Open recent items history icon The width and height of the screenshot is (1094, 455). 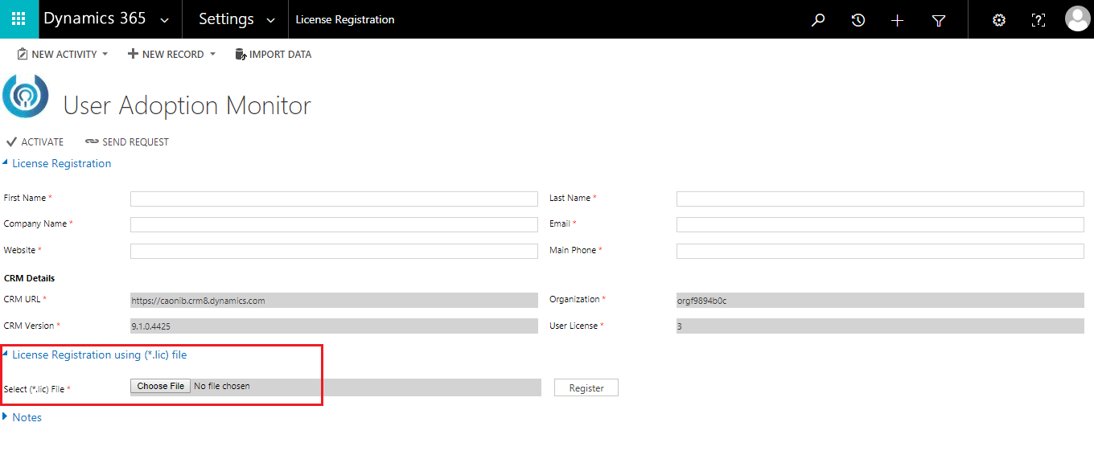pos(858,20)
